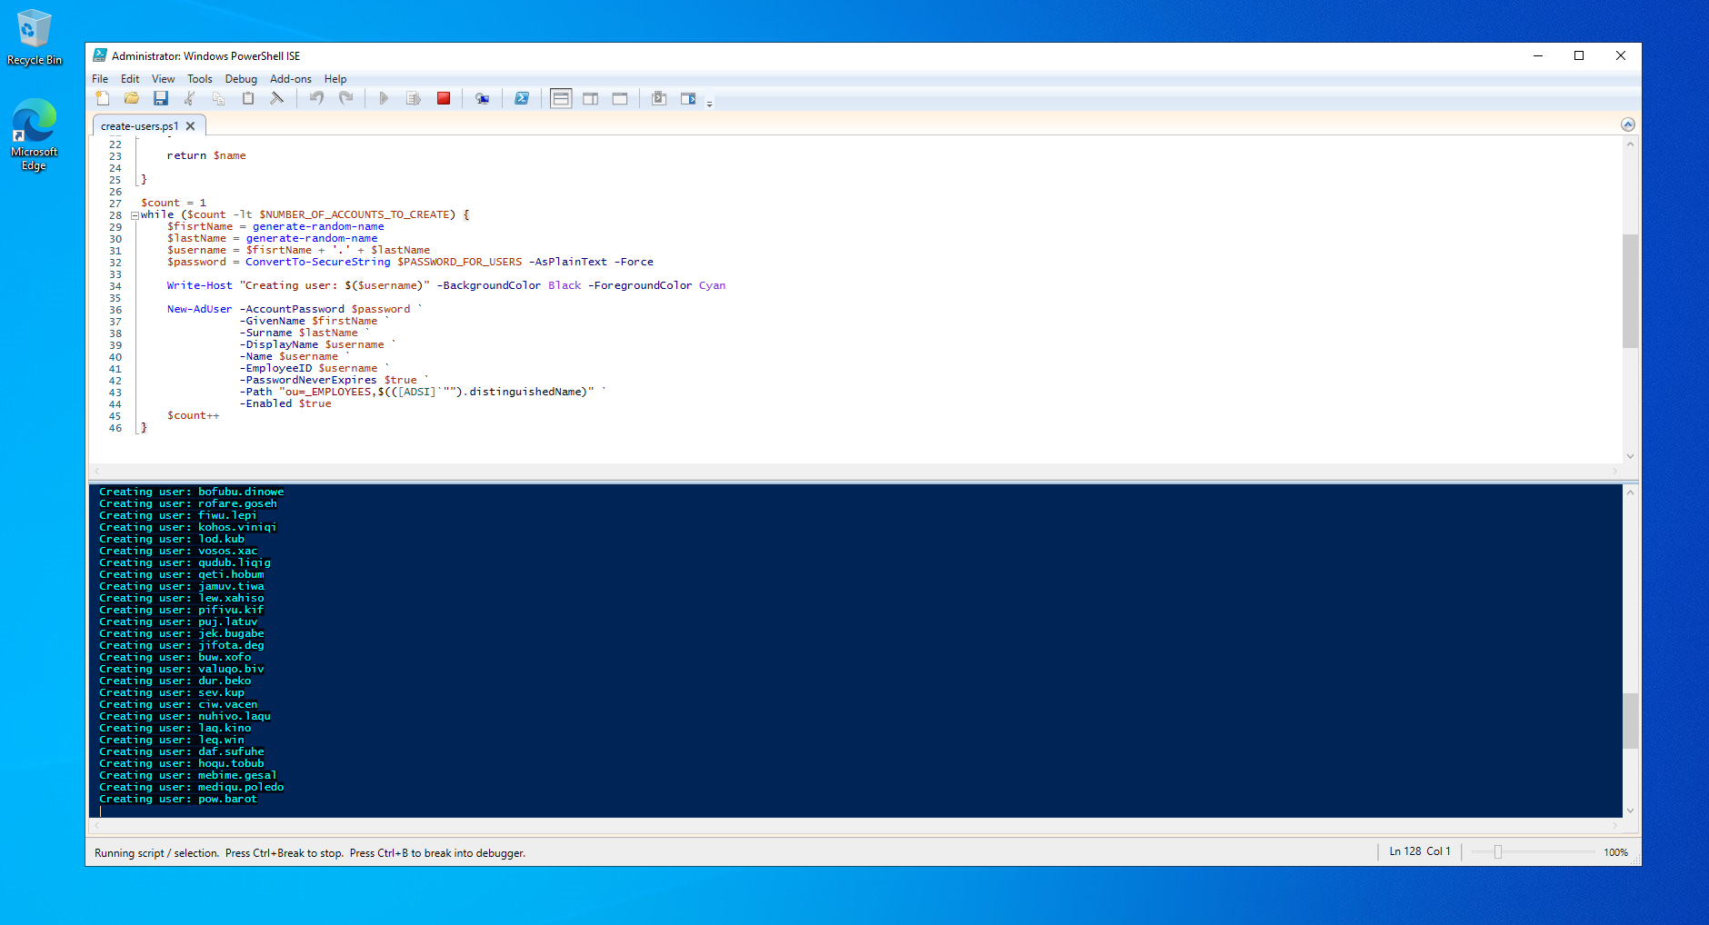This screenshot has width=1709, height=925.
Task: Open the File menu
Action: [x=100, y=79]
